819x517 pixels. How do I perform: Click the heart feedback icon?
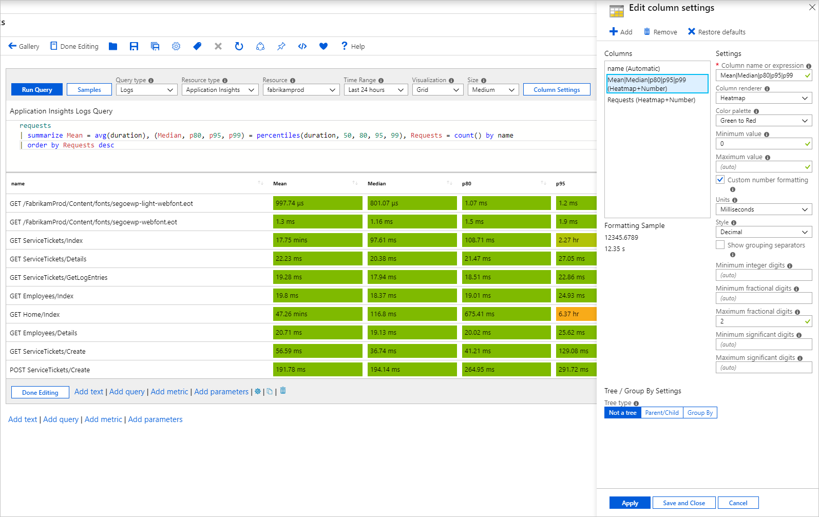(323, 46)
